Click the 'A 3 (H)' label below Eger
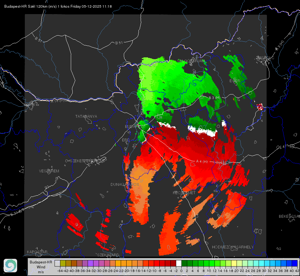The width and height of the screenshot is (300, 276). pyautogui.click(x=214, y=98)
